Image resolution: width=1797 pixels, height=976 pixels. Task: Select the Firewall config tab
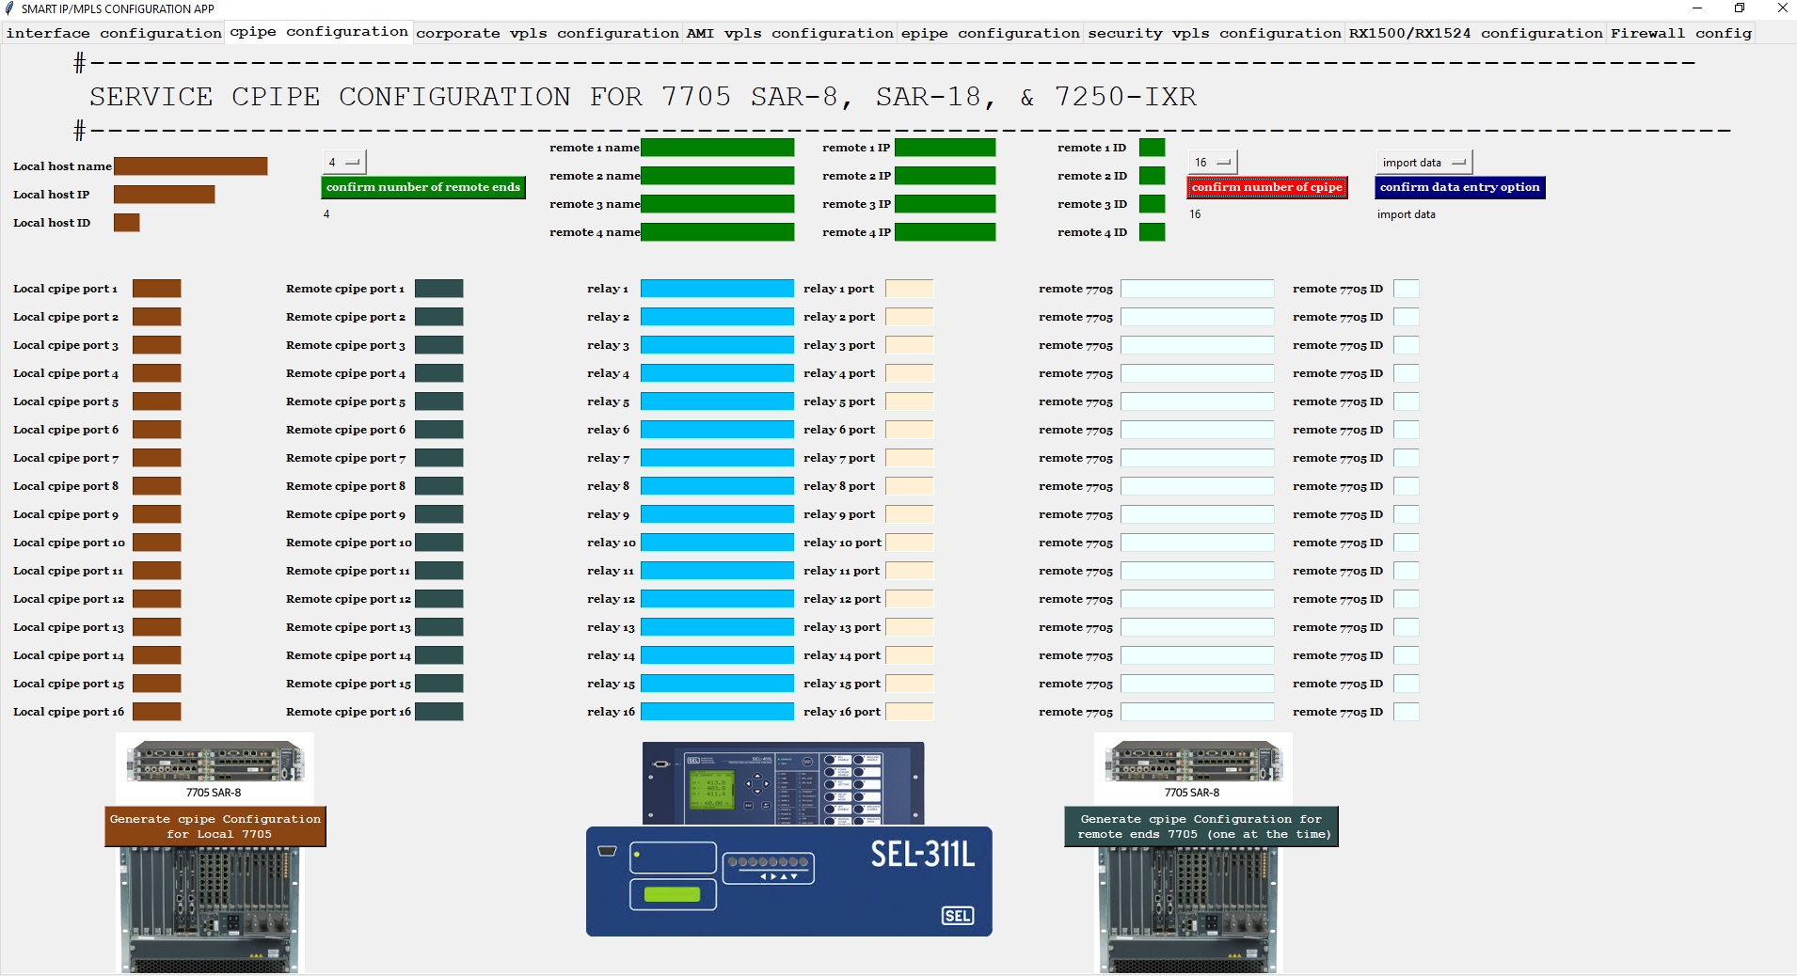[x=1681, y=33]
